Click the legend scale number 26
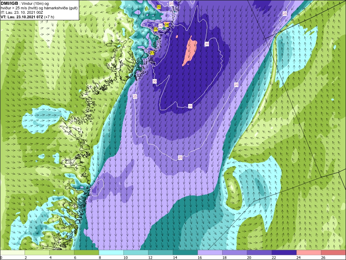The image size is (346, 260). 323,258
